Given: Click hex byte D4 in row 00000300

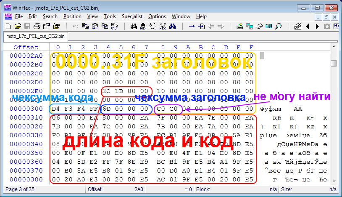Looking at the screenshot, I should coord(56,109).
